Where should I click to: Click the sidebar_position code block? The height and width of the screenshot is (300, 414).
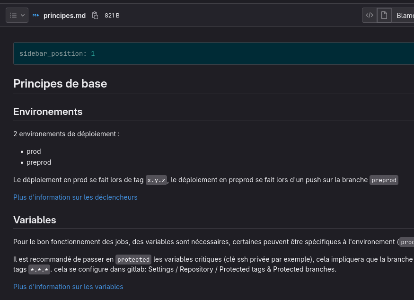coord(57,54)
